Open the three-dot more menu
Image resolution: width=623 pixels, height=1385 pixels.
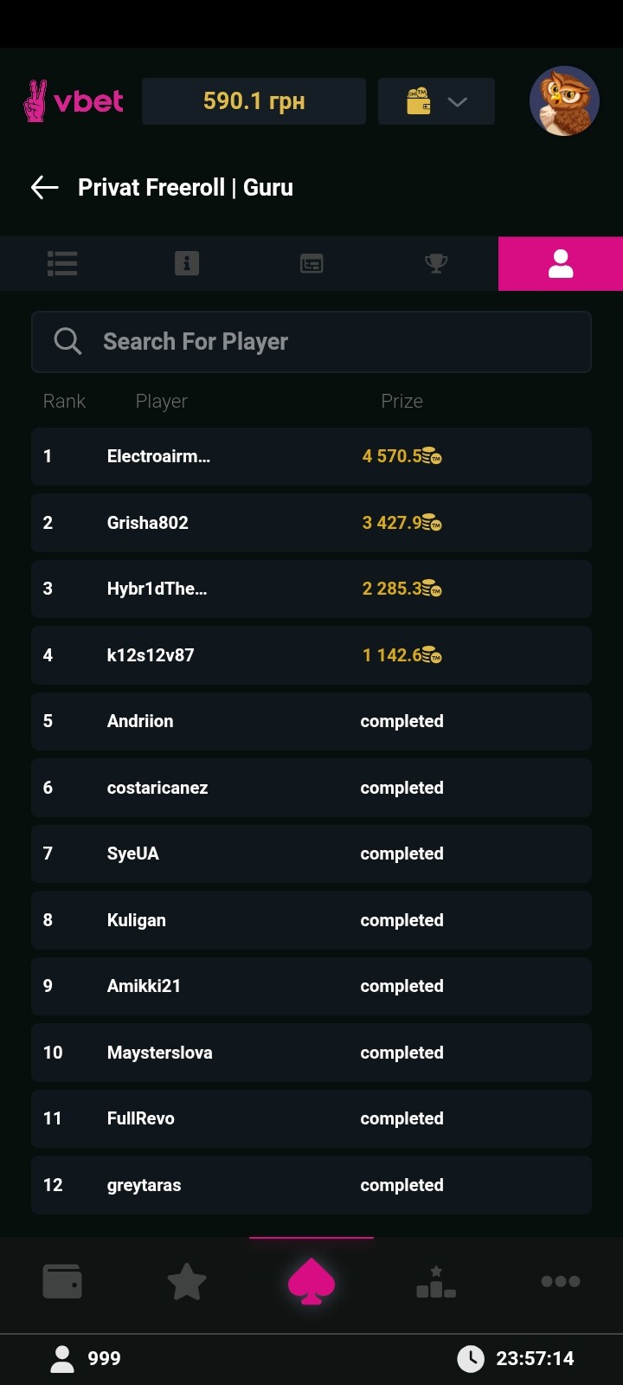click(561, 1281)
